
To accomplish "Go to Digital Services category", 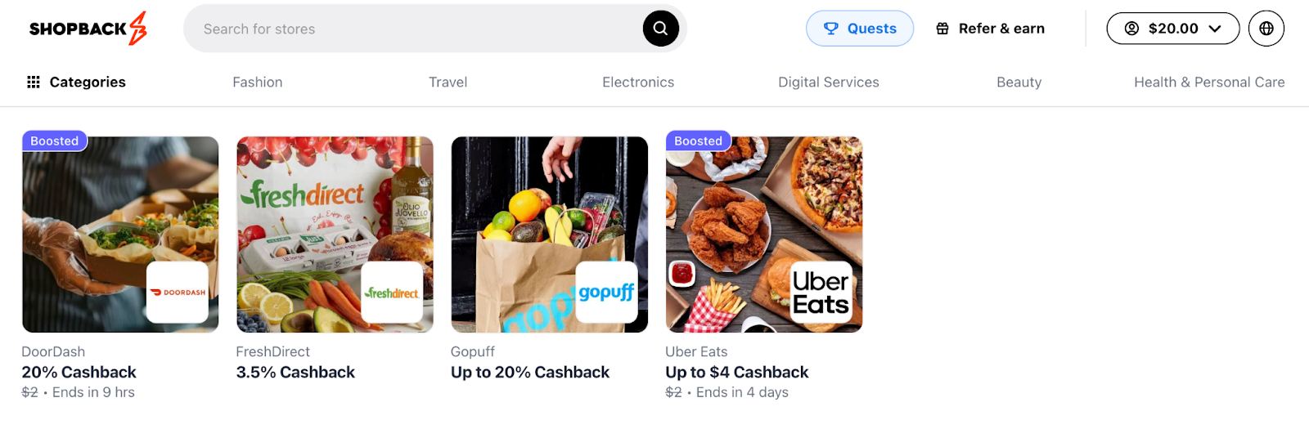I will tap(829, 82).
